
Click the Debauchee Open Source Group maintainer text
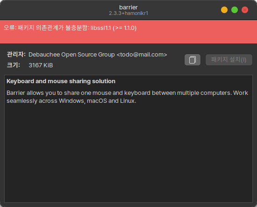pyautogui.click(x=98, y=55)
